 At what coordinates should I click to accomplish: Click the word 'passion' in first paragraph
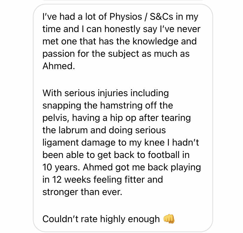[59, 54]
